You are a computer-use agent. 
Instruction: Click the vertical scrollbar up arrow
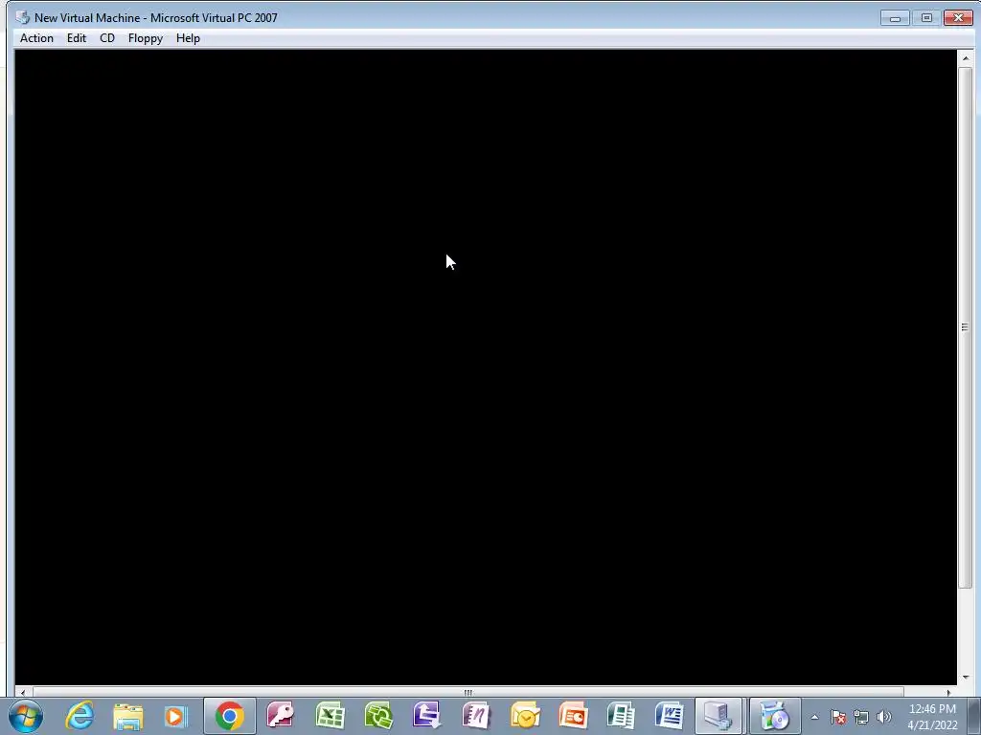tap(966, 58)
